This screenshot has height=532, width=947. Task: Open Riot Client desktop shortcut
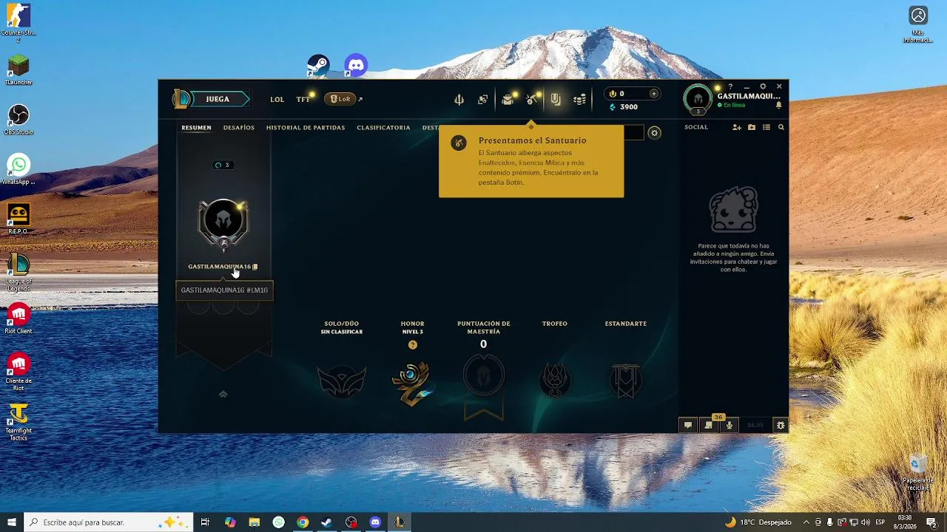tap(18, 318)
